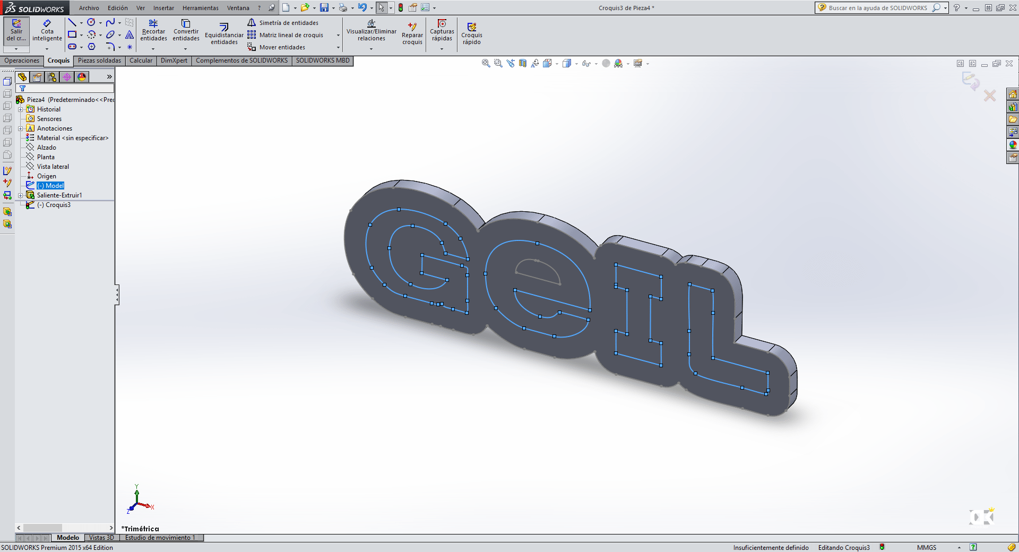
Task: Click Croquis rápido tool
Action: pyautogui.click(x=471, y=34)
